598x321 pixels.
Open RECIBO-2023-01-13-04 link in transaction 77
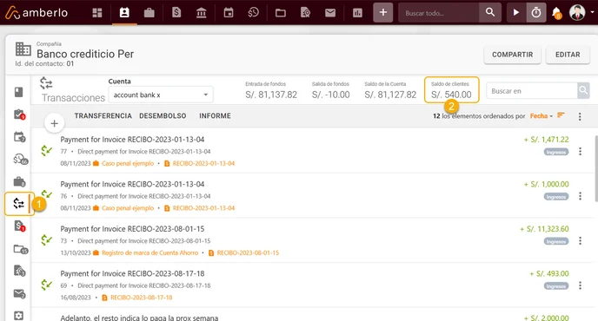[203, 163]
